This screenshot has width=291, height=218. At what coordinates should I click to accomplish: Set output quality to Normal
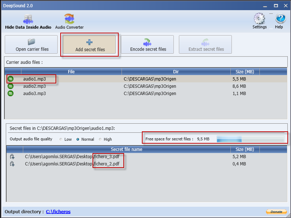[x=78, y=139]
